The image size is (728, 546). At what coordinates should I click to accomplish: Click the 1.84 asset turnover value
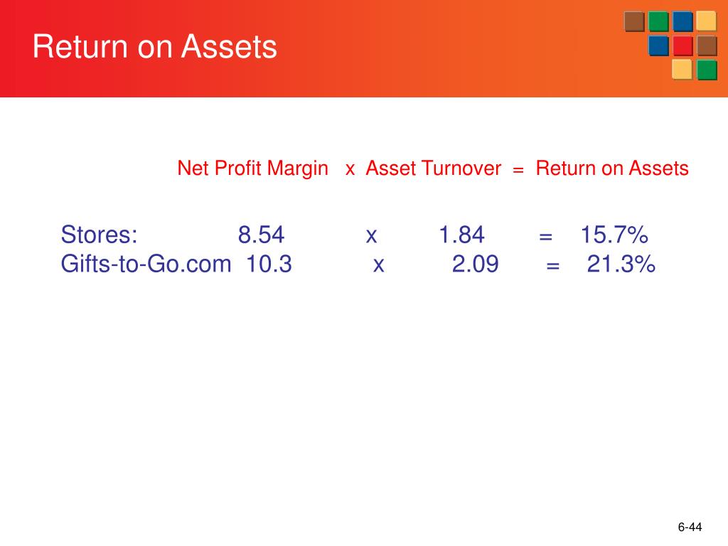pyautogui.click(x=461, y=235)
